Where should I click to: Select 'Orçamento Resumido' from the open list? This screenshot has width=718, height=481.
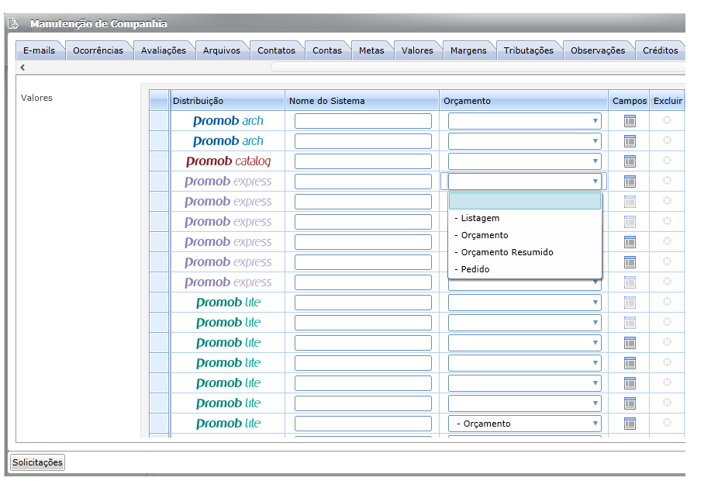tap(507, 252)
